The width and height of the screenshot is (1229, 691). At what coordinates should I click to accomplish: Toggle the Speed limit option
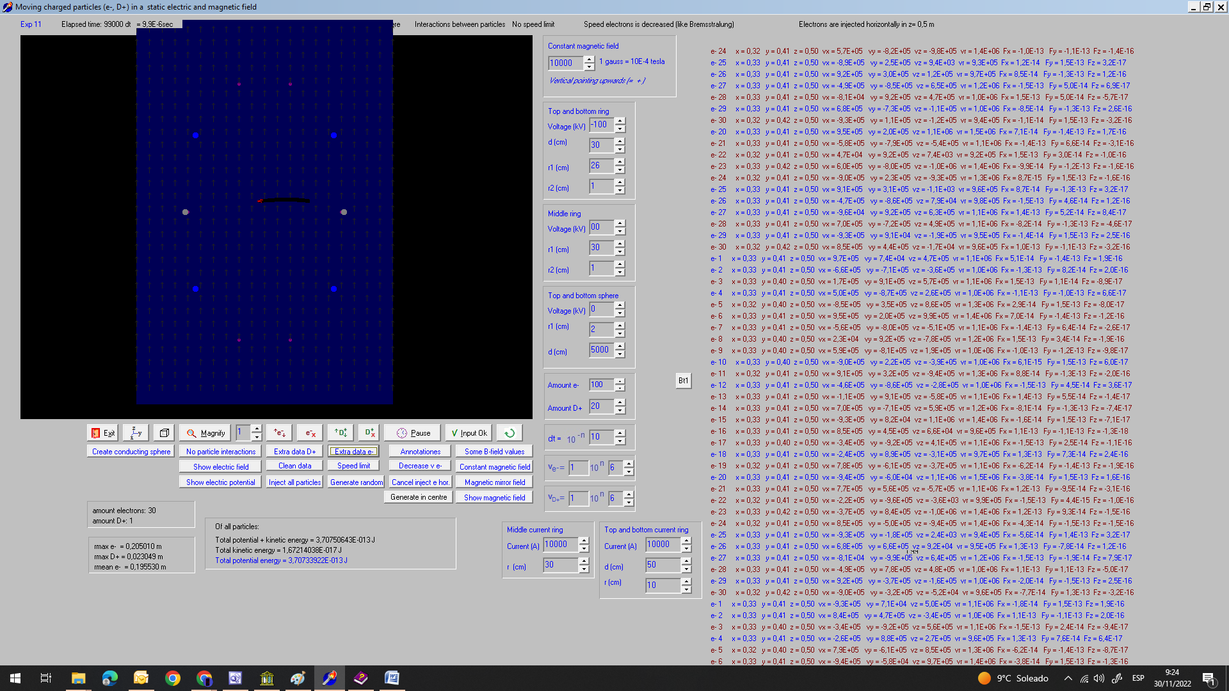point(353,466)
